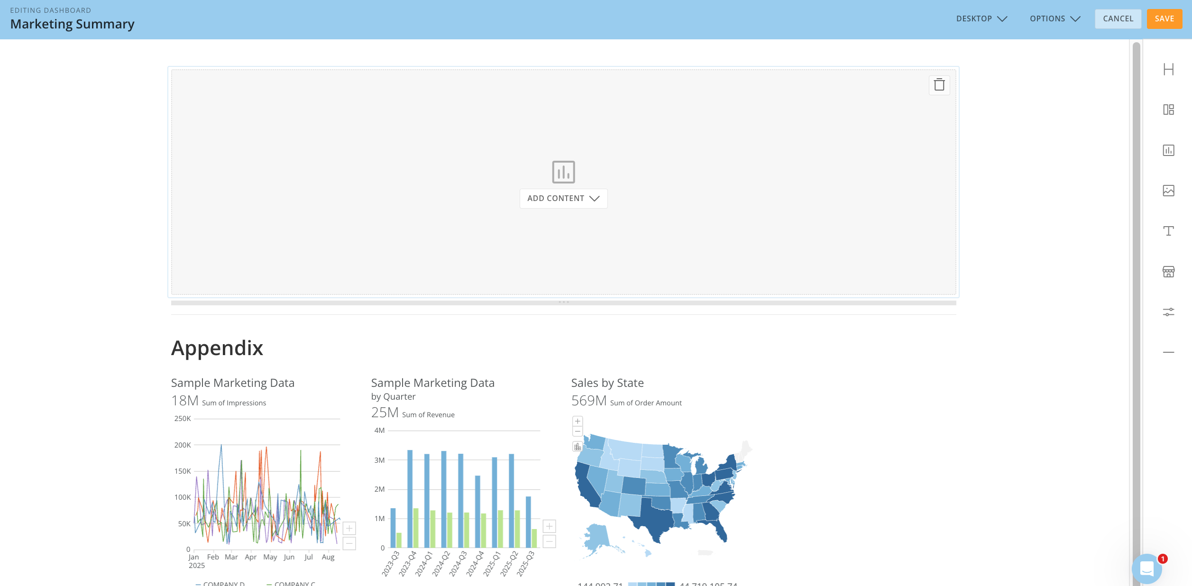Zoom out on the Sales by State map
Image resolution: width=1192 pixels, height=586 pixels.
click(x=578, y=431)
